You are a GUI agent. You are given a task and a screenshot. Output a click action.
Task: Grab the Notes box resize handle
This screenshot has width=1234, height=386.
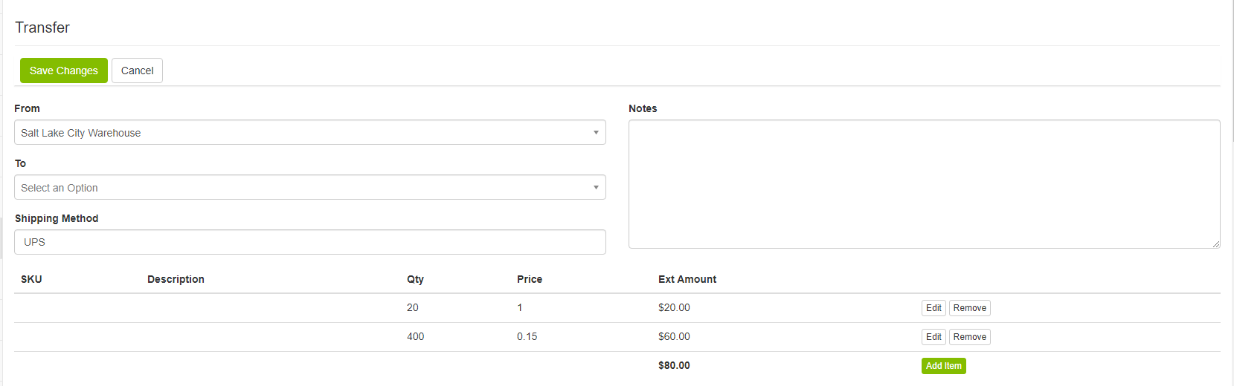click(x=1215, y=244)
